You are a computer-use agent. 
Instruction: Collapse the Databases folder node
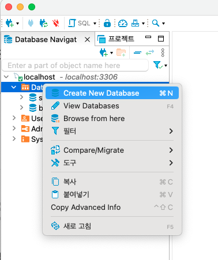[x=14, y=87]
